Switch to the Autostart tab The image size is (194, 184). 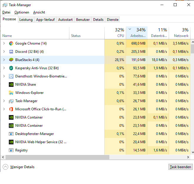(x=65, y=20)
